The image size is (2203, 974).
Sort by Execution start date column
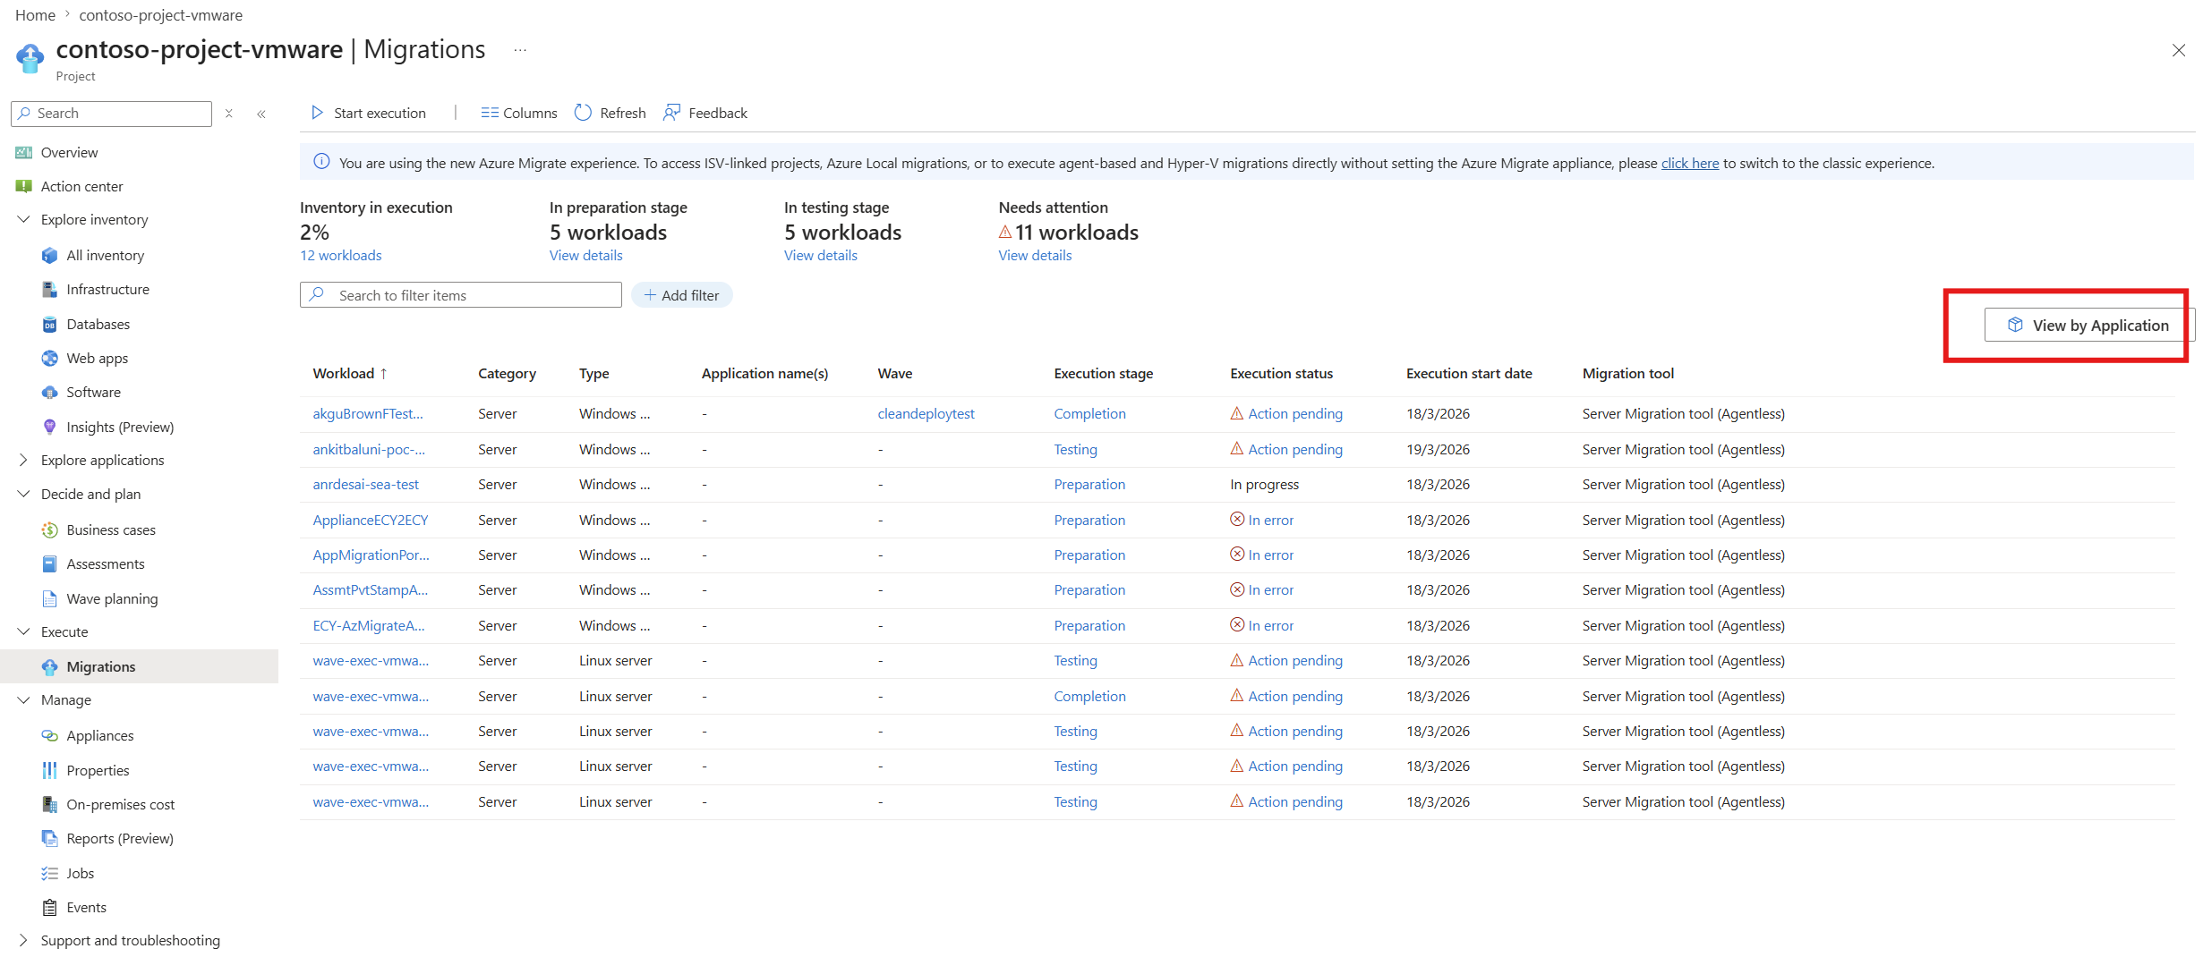click(1469, 374)
